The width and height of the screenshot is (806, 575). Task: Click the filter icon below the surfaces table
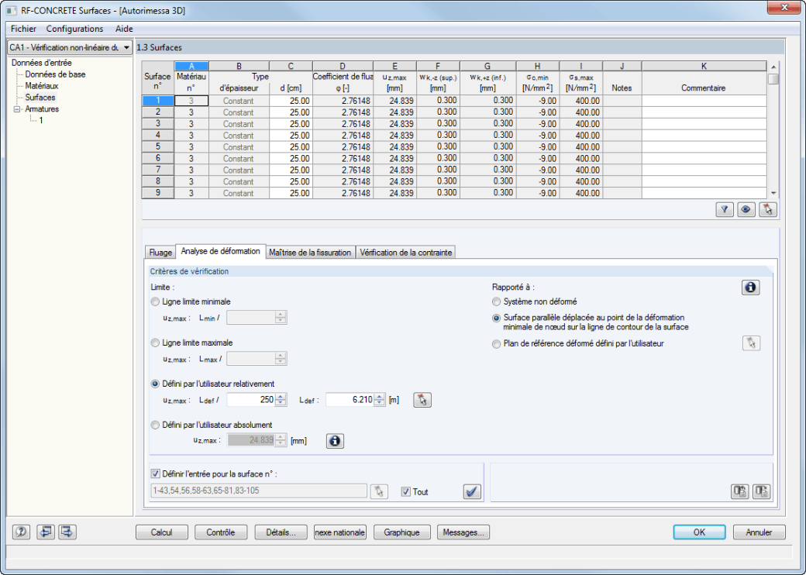(725, 210)
